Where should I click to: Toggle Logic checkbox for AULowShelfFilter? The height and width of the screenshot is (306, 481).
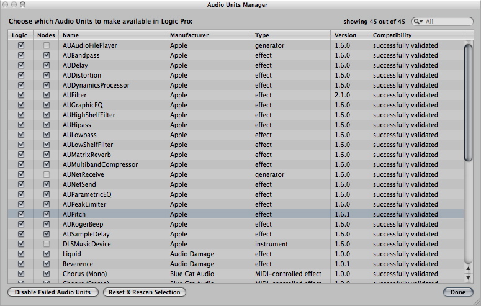(21, 145)
